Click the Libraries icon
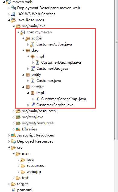 click(x=18, y=129)
